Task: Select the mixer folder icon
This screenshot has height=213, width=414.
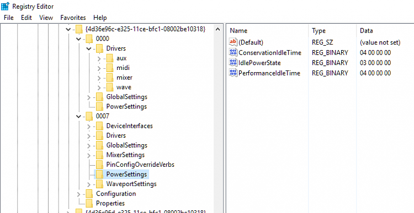Action: point(110,78)
